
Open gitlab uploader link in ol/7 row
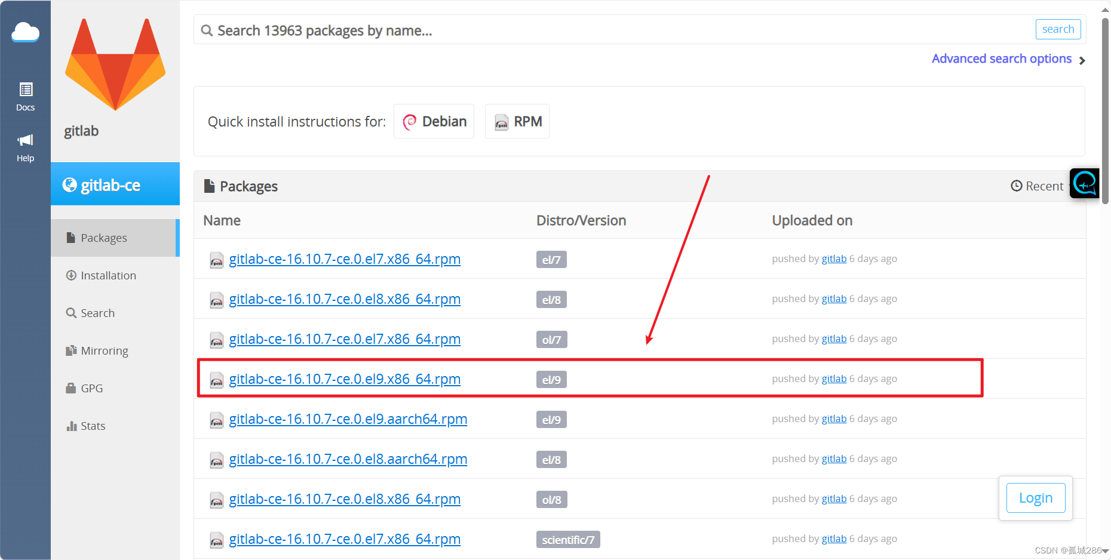tap(834, 339)
